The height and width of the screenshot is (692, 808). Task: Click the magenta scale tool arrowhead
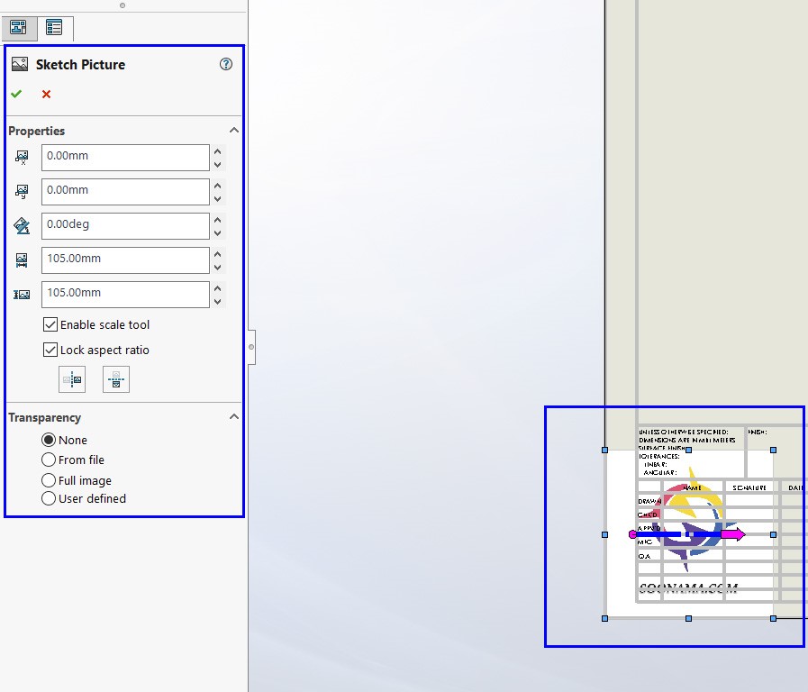(734, 534)
